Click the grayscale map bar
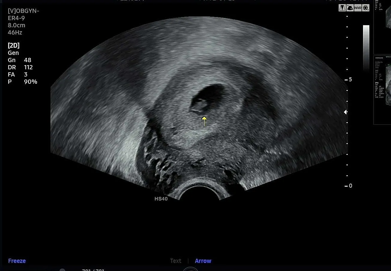This screenshot has width=391, height=271. (366, 48)
